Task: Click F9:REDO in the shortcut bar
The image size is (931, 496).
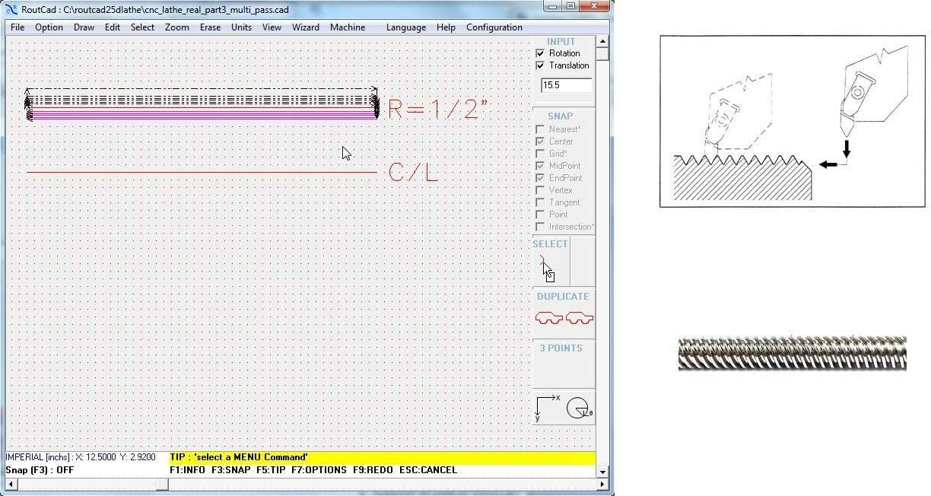Action: click(373, 470)
